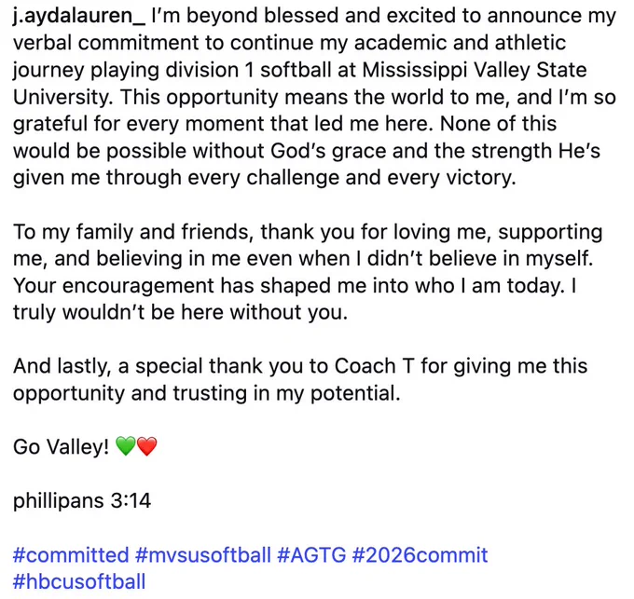The image size is (634, 599).
Task: Click the red heart emoji
Action: click(x=146, y=446)
